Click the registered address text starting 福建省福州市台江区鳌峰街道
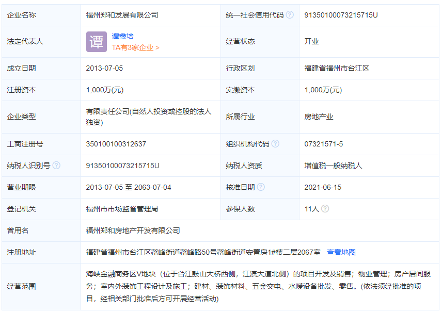The image size is (442, 313). tap(203, 252)
